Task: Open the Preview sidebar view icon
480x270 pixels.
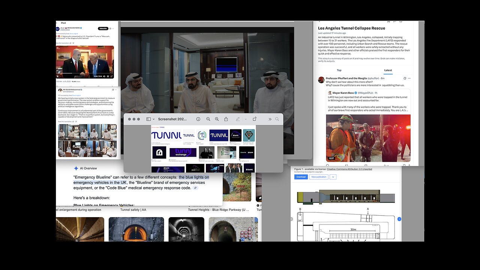Action: (x=148, y=119)
